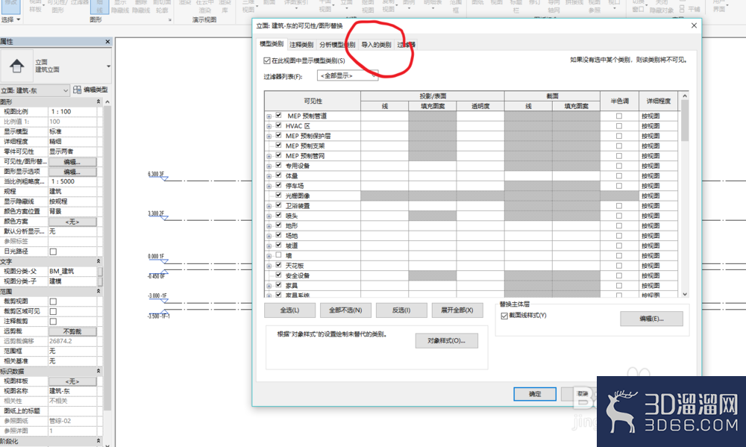The width and height of the screenshot is (746, 447).
Task: Click the 详细程度 精细 value field
Action: click(x=72, y=141)
